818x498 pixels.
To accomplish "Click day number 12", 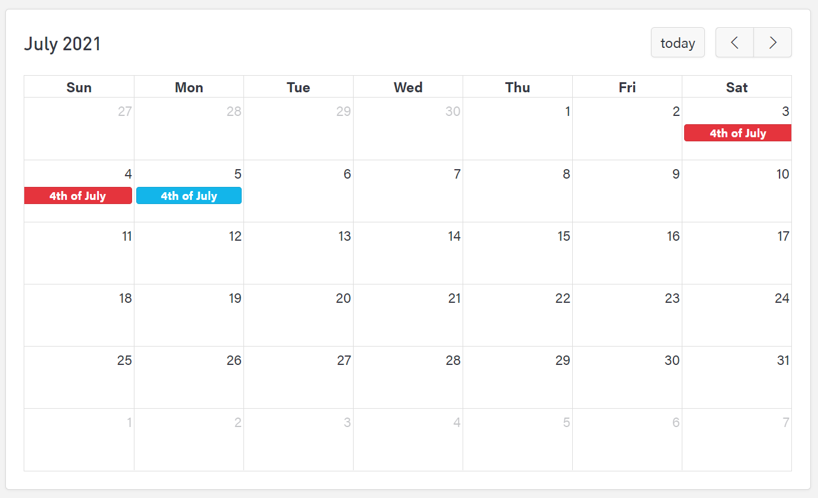I will 235,237.
